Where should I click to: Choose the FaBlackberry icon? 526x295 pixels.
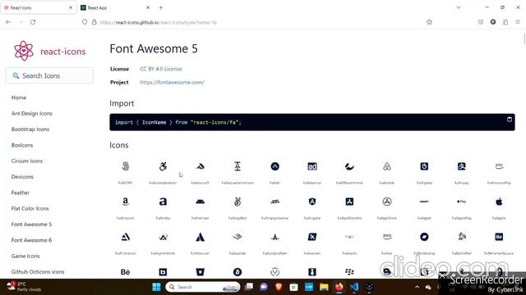click(x=349, y=272)
